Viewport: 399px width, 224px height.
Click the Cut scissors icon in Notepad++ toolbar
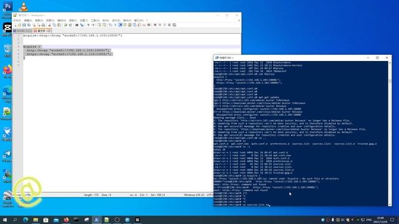coord(50,25)
